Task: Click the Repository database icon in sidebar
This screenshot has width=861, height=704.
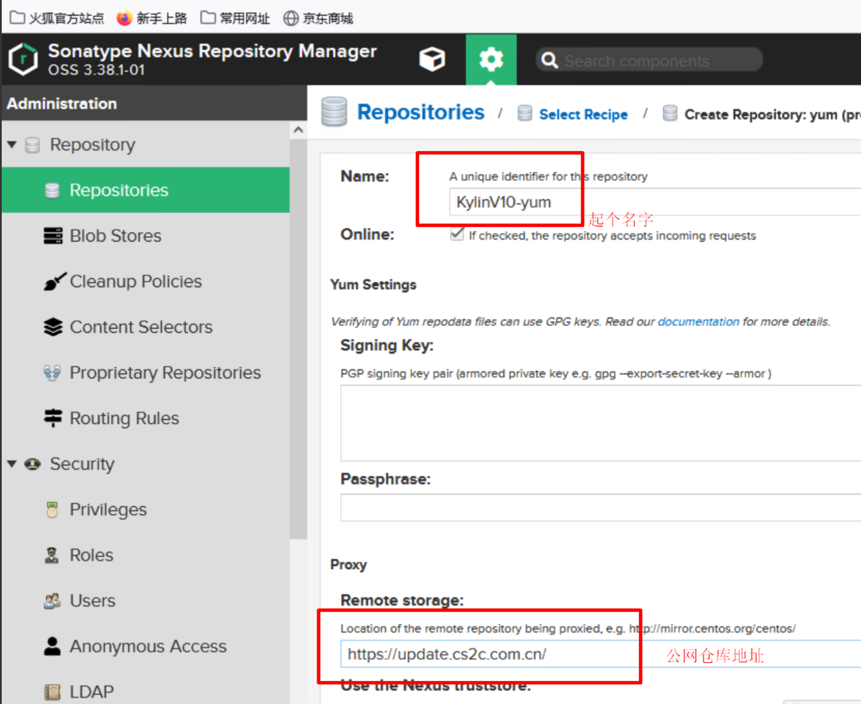Action: pyautogui.click(x=32, y=145)
